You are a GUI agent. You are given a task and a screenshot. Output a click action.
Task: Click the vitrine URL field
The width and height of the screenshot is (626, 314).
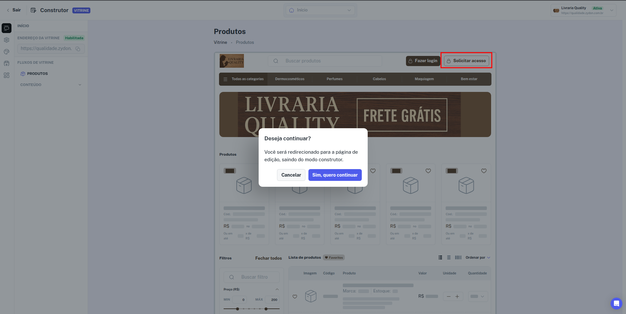point(51,49)
